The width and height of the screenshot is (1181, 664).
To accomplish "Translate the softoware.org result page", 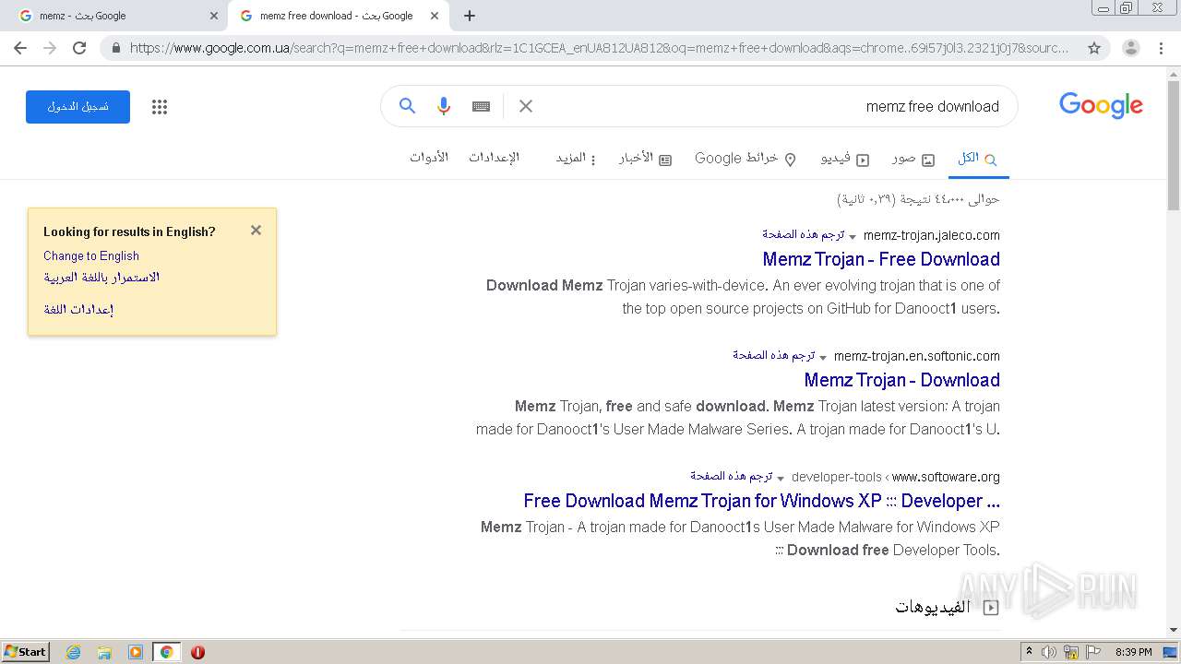I will click(x=731, y=477).
